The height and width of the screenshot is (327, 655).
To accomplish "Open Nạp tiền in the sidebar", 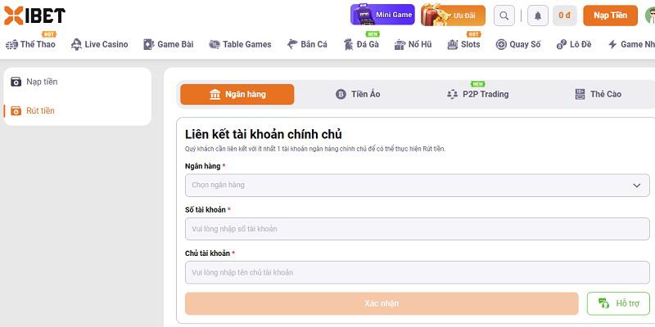I will [x=34, y=82].
